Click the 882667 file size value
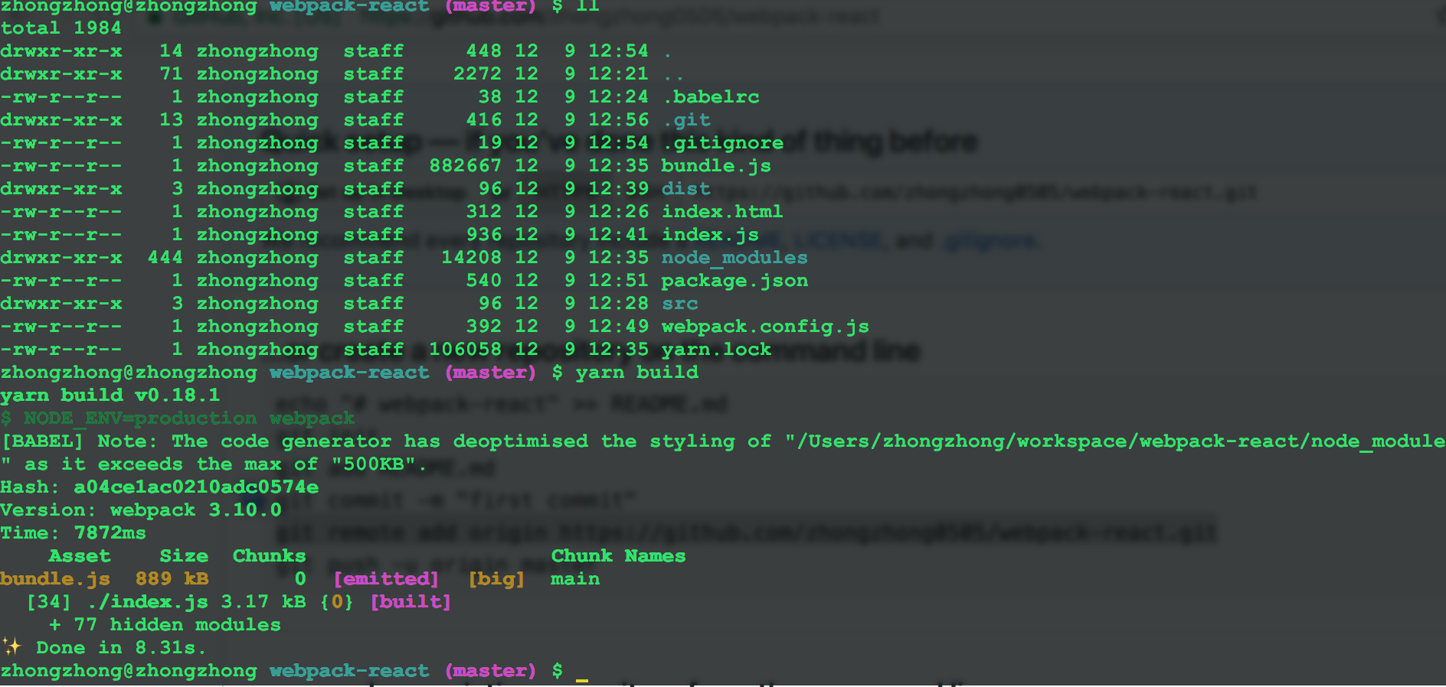1446x687 pixels. 466,166
